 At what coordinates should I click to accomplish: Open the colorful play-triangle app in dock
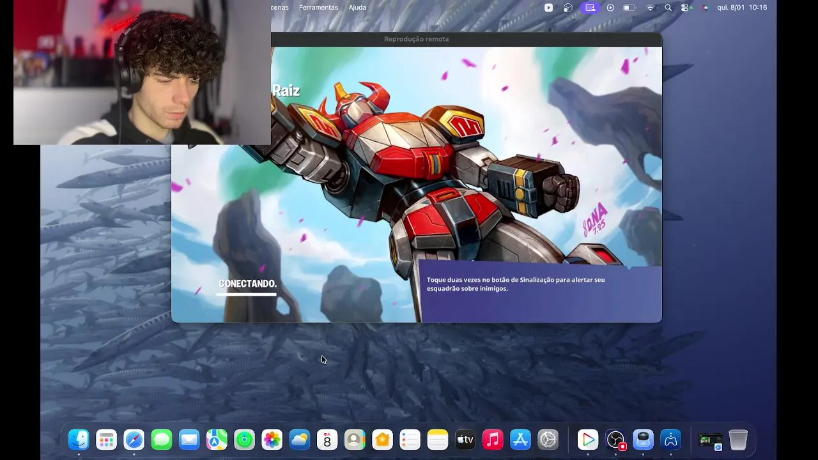coord(587,440)
